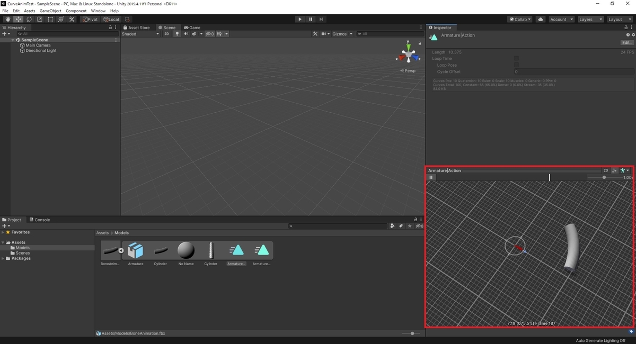This screenshot has width=636, height=344.
Task: Collapse the SampleScene tree node
Action: [x=13, y=40]
